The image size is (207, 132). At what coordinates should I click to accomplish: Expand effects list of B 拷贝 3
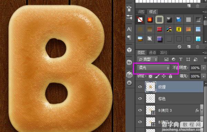coord(202,110)
